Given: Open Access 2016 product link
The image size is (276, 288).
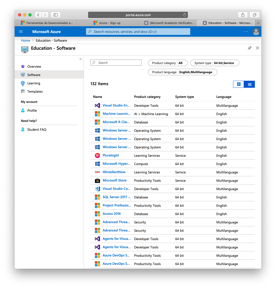Looking at the screenshot, I should (x=112, y=214).
